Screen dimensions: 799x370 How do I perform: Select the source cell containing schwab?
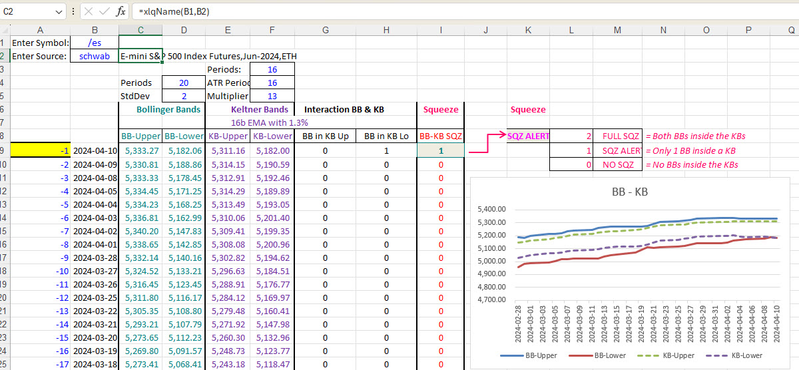click(95, 57)
